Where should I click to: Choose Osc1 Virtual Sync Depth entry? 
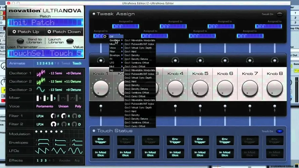point(140,48)
